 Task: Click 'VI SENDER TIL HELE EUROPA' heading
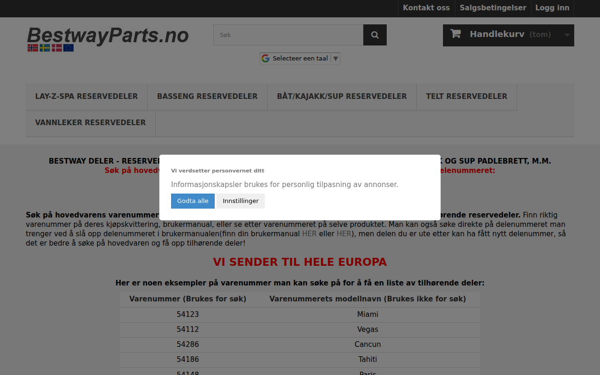coord(300,262)
